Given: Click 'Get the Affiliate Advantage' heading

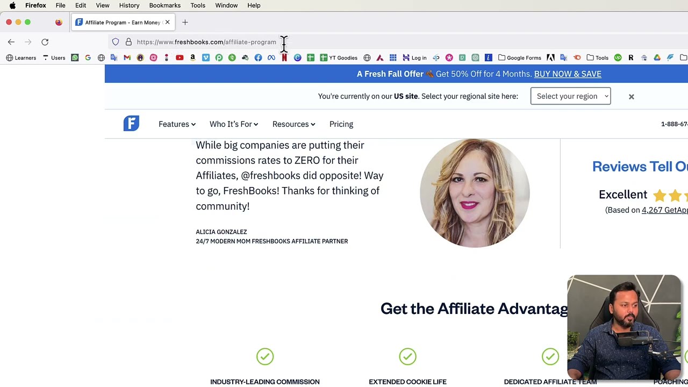Looking at the screenshot, I should click(x=474, y=309).
